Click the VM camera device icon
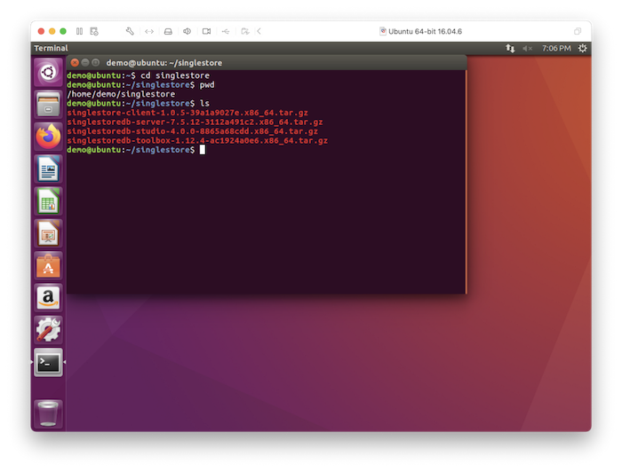The width and height of the screenshot is (622, 472). (x=206, y=31)
